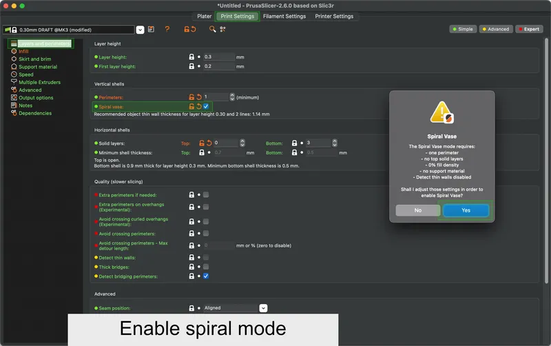Switch to the Filament Settings tab
Viewport: 551px width, 346px height.
(284, 16)
